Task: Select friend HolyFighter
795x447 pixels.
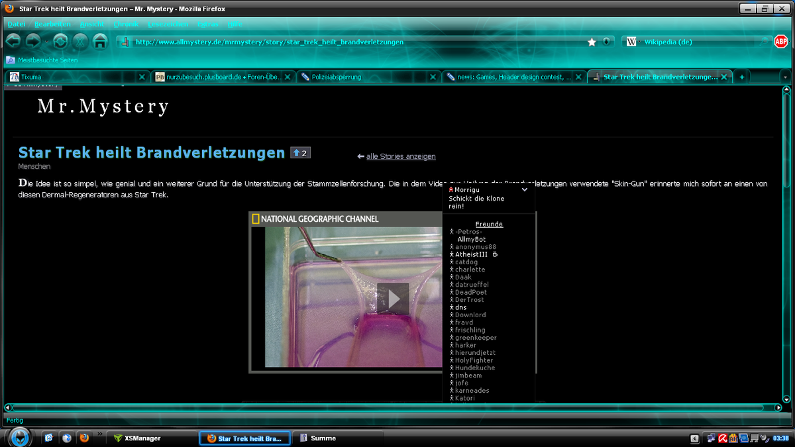Action: (474, 360)
